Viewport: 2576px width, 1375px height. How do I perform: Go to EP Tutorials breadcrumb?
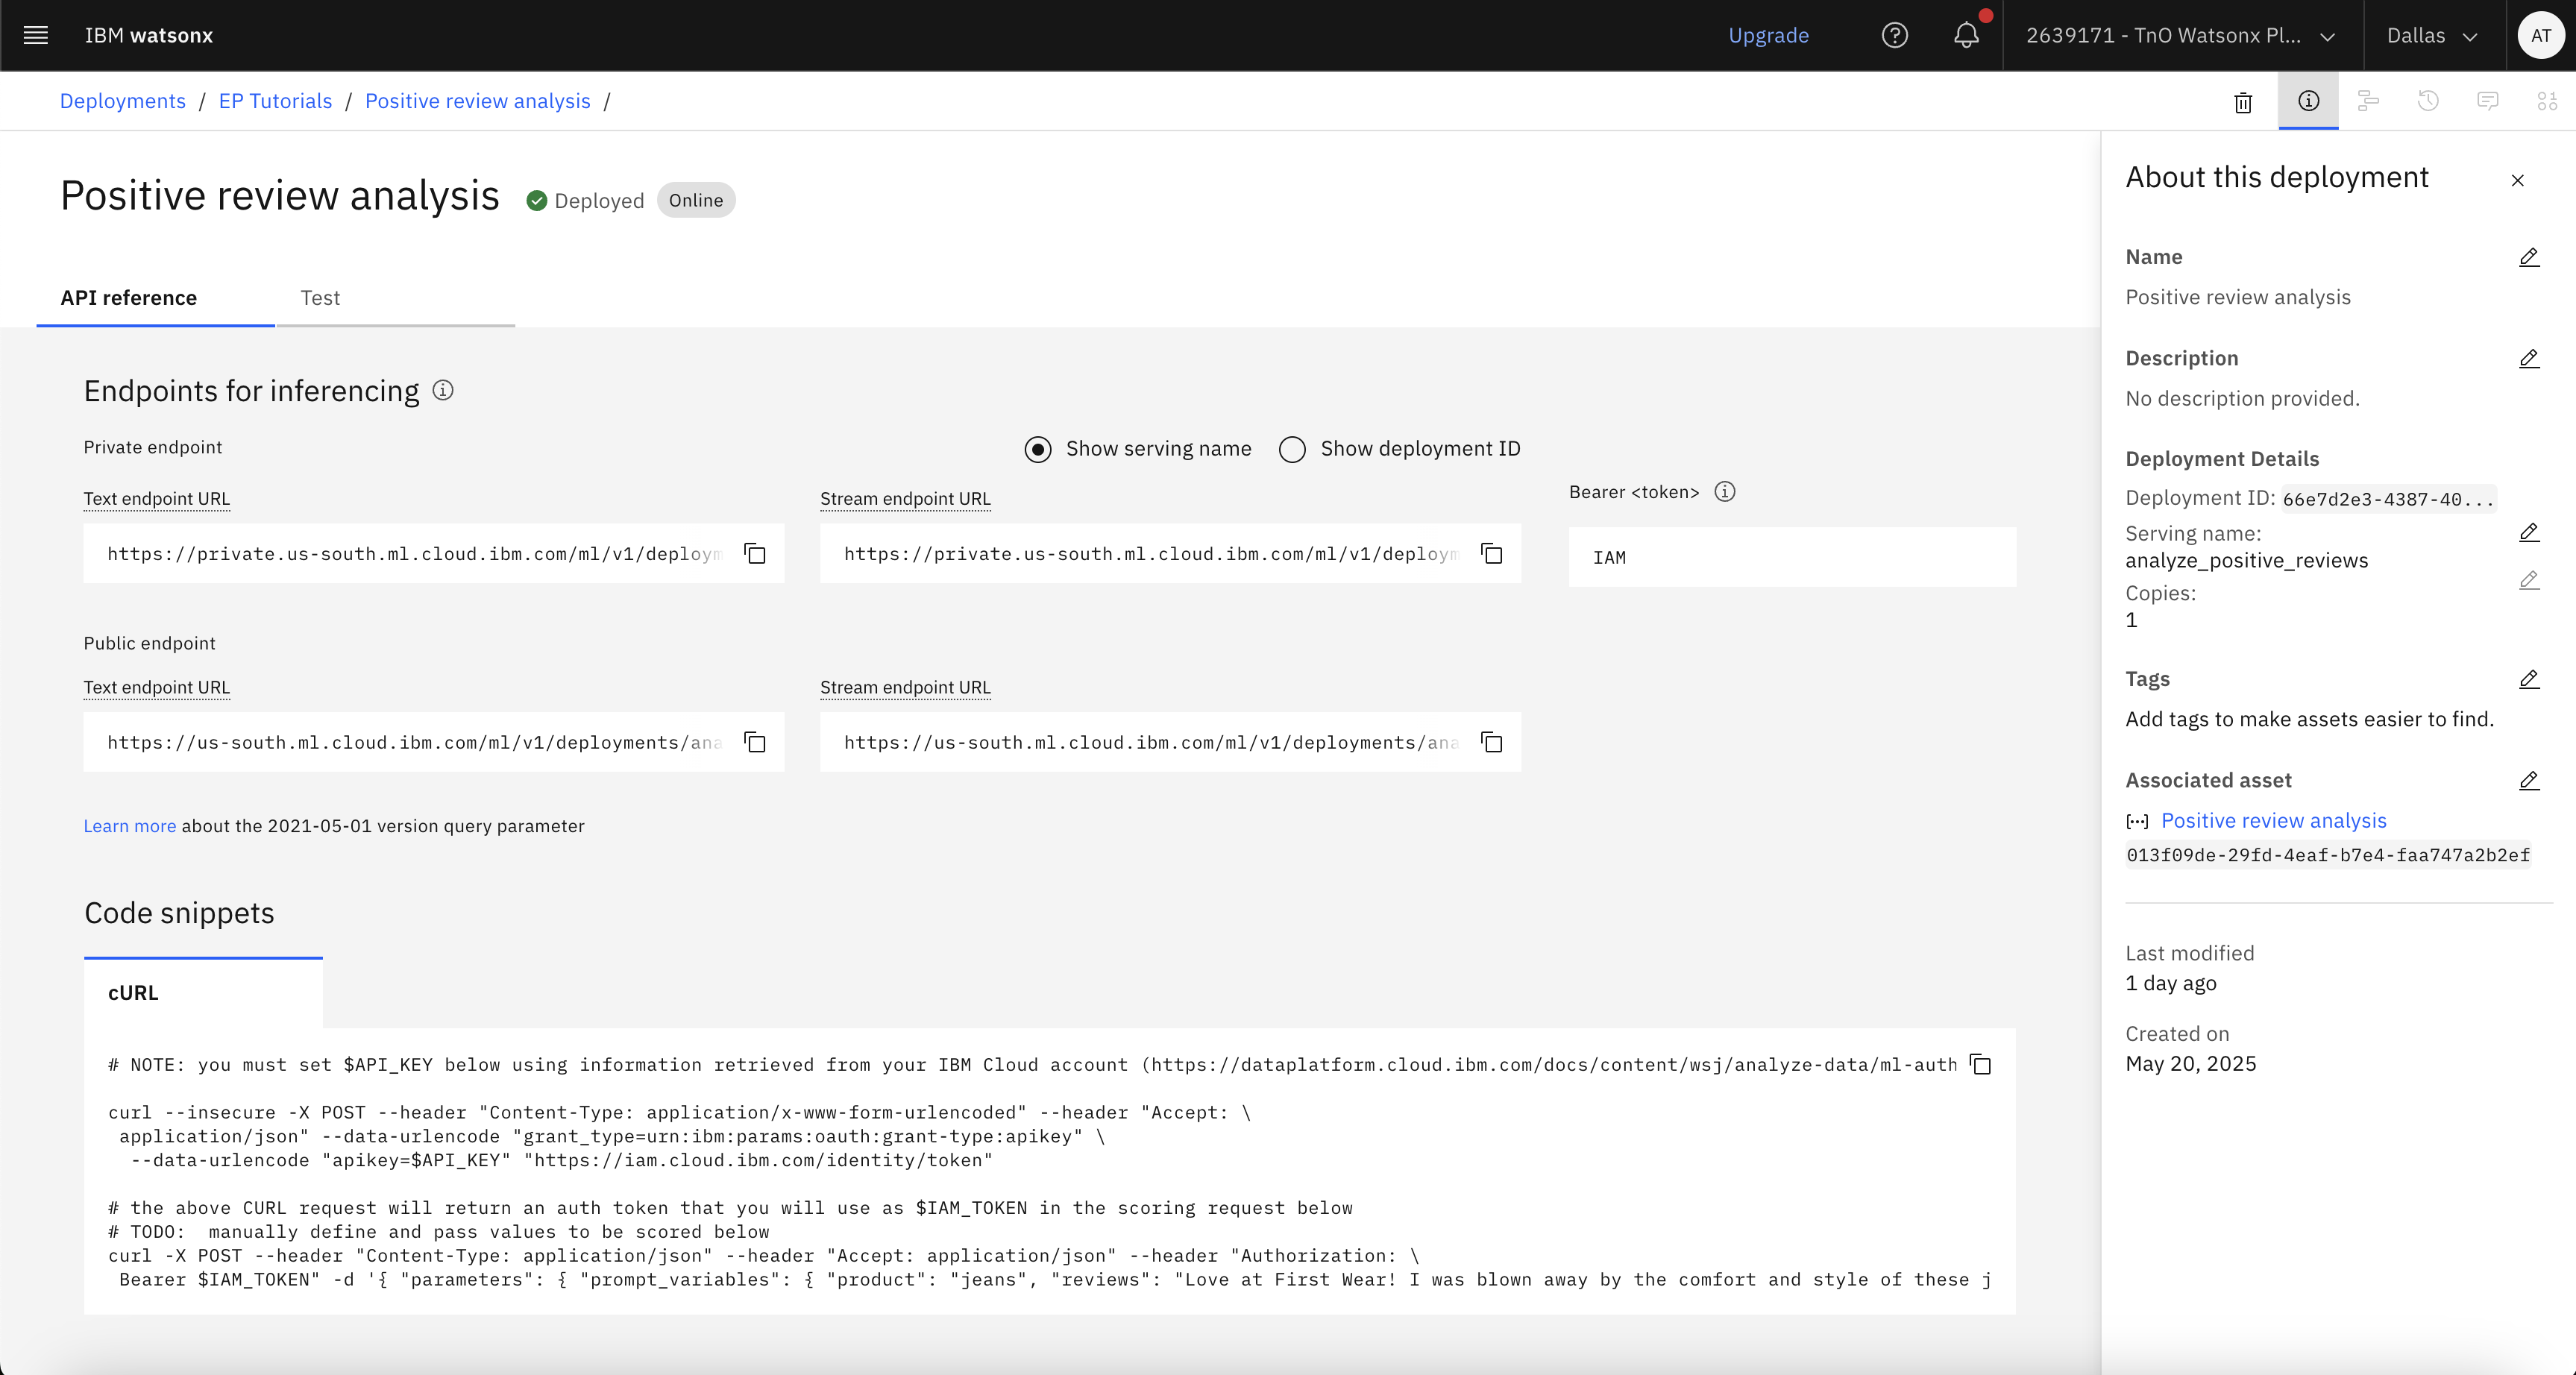coord(275,101)
